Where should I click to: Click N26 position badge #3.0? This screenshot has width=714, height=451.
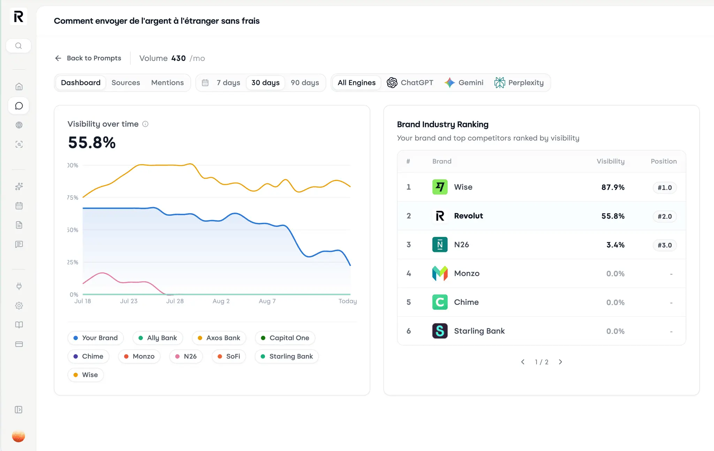point(664,245)
